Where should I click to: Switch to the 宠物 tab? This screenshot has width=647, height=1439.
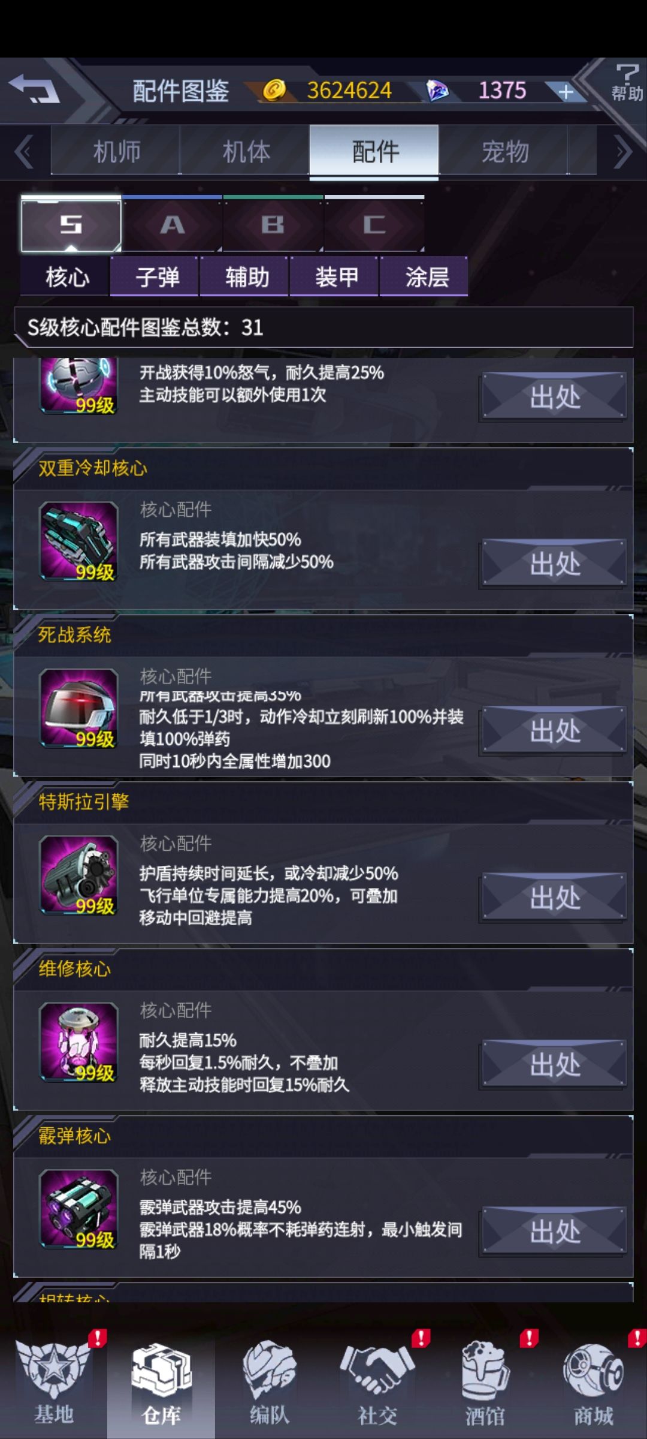coord(504,152)
